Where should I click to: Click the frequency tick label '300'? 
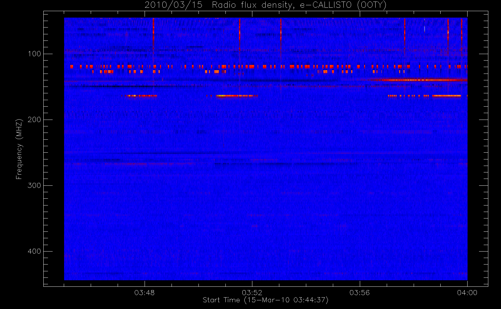[34, 185]
